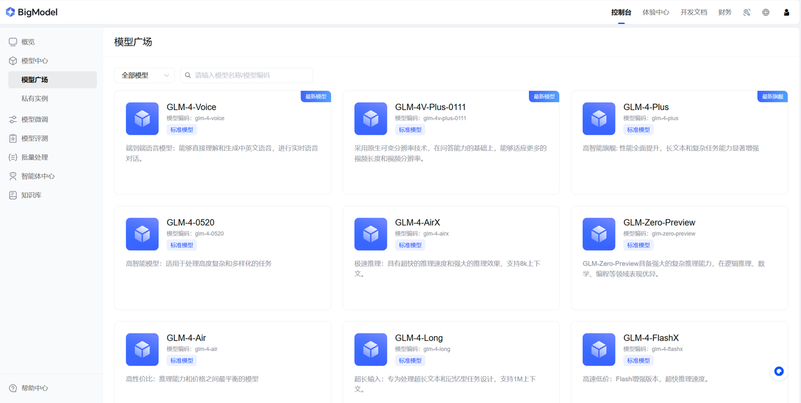Screen dimensions: 801x403
Task: Click the 模型中心 label in the sidebar
Action: click(34, 61)
